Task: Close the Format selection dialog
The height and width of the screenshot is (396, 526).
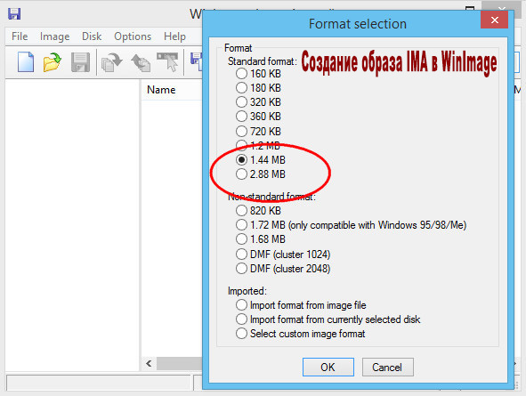Action: tap(494, 20)
